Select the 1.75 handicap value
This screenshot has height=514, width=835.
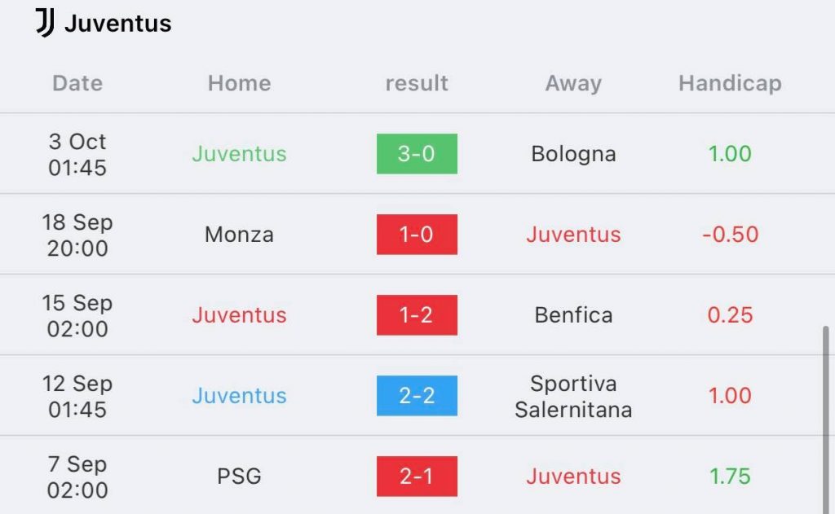click(730, 477)
